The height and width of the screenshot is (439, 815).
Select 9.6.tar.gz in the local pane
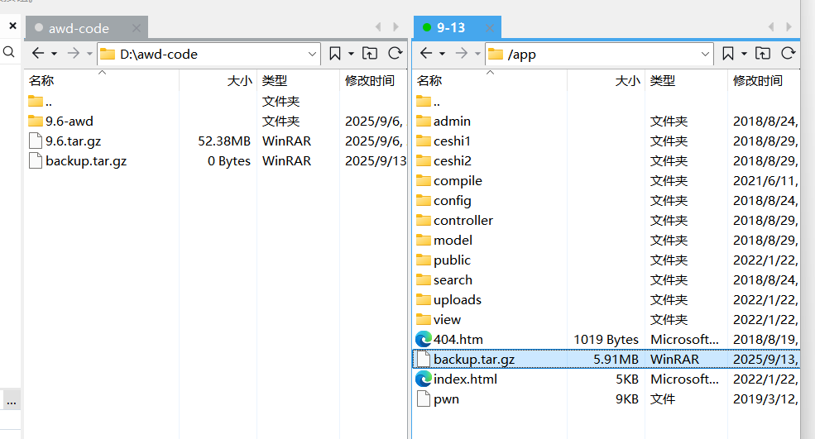73,141
